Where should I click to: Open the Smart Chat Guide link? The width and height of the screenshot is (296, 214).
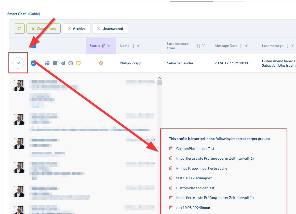tap(34, 14)
